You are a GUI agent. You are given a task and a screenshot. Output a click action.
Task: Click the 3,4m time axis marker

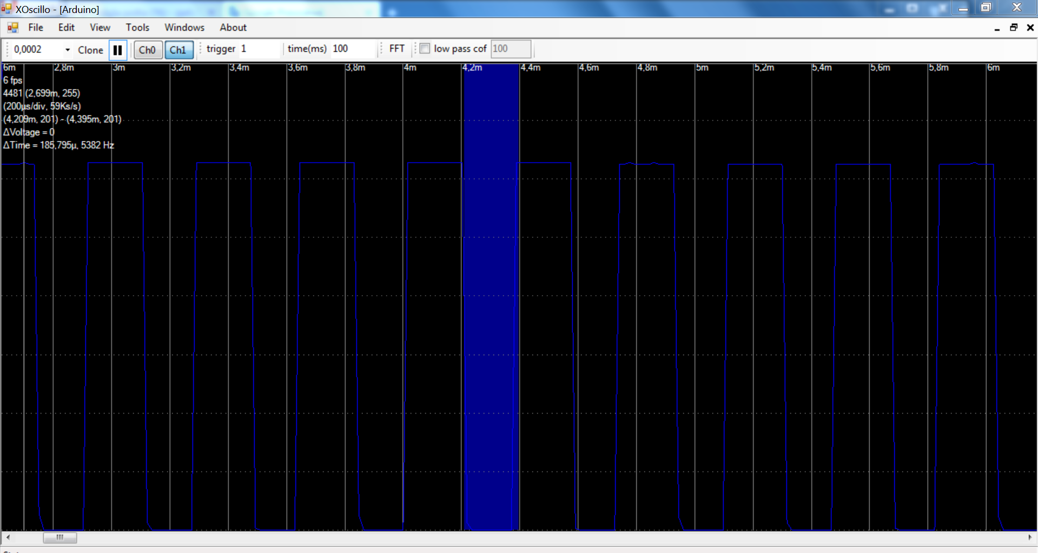pyautogui.click(x=240, y=68)
